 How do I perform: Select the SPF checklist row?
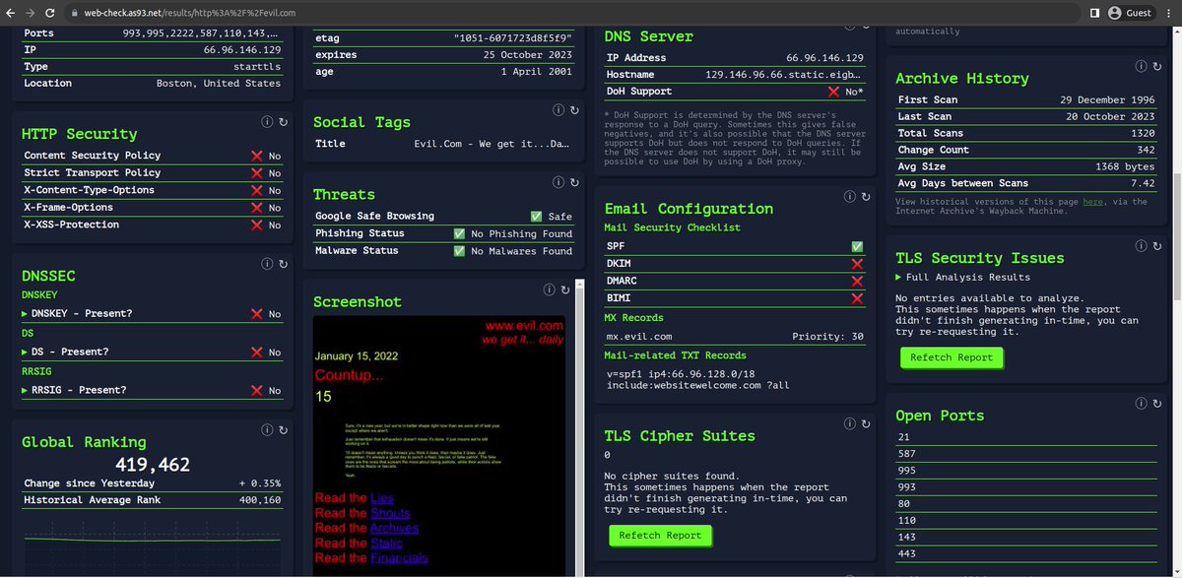(735, 246)
